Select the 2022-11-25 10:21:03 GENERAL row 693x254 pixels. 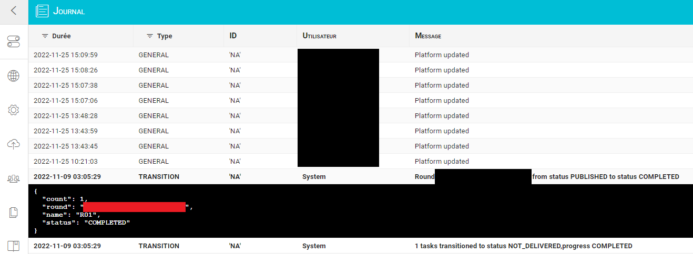(x=361, y=162)
